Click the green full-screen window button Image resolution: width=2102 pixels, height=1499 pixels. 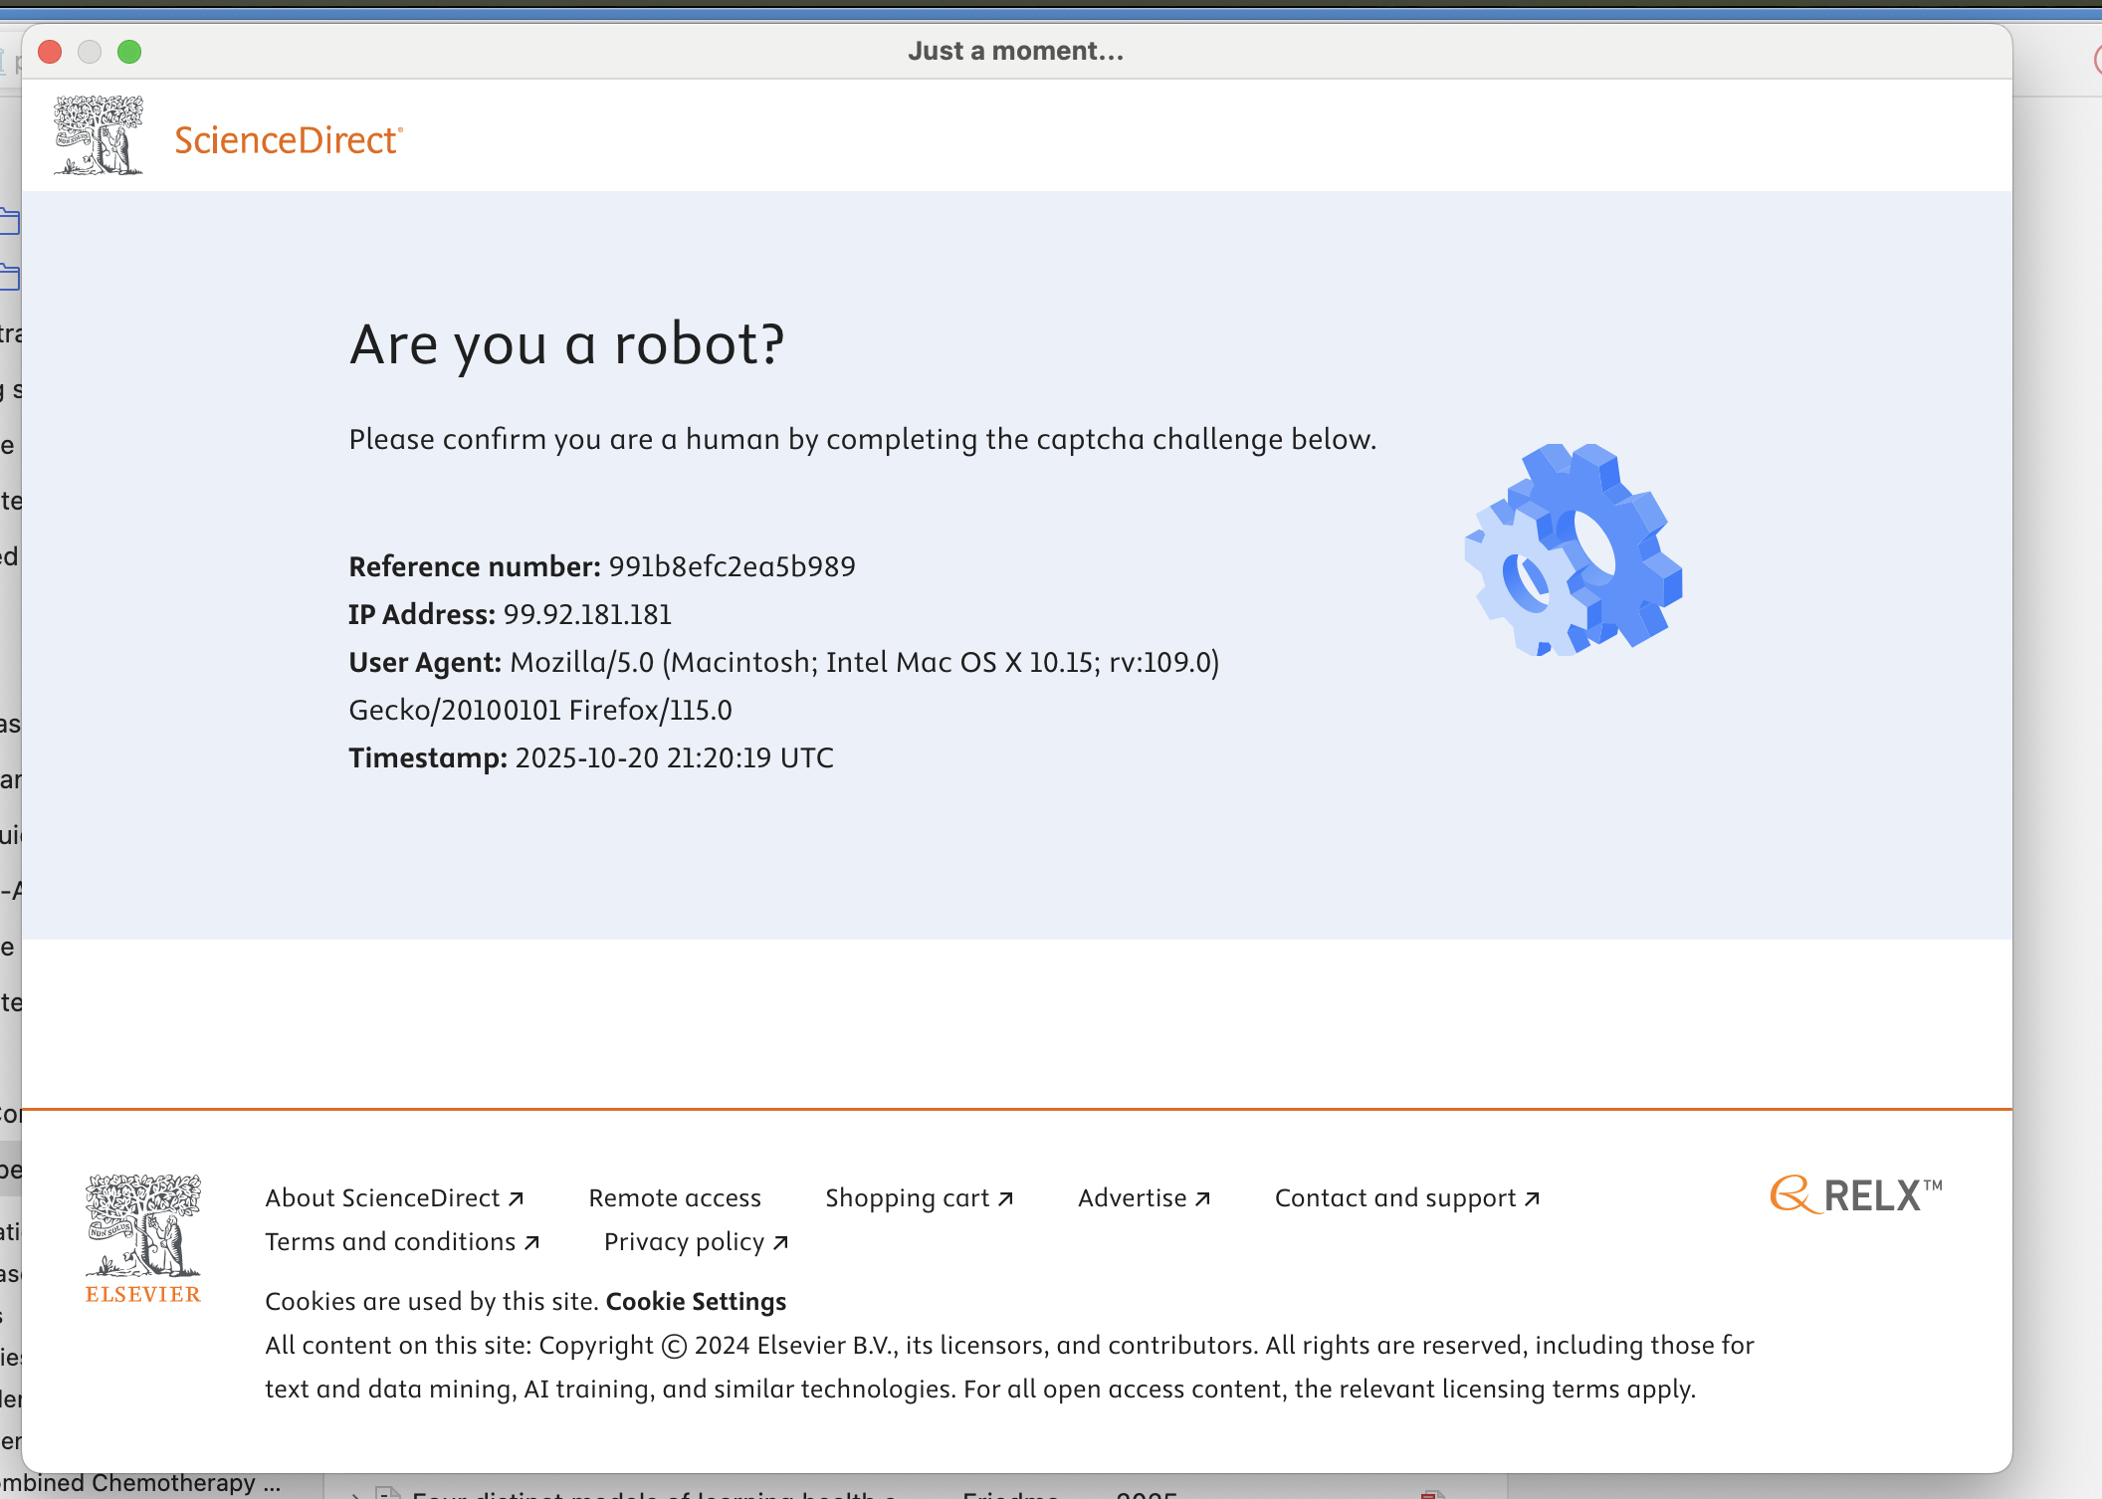(x=129, y=52)
